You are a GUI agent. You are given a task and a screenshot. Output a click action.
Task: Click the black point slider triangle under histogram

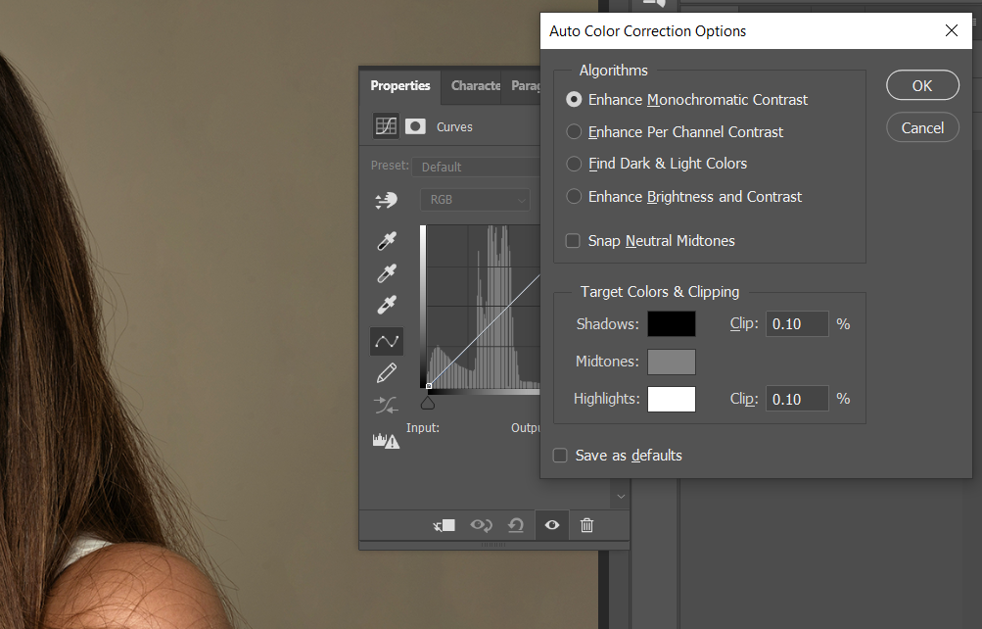pos(428,403)
